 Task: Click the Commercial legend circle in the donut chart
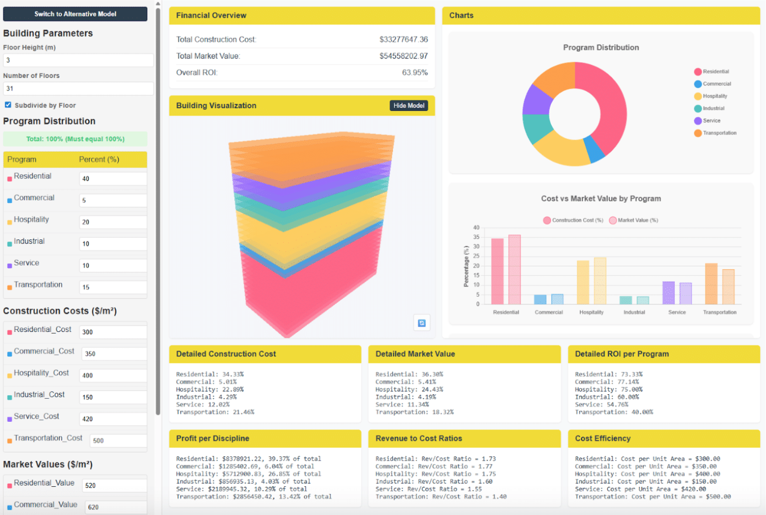coord(698,84)
